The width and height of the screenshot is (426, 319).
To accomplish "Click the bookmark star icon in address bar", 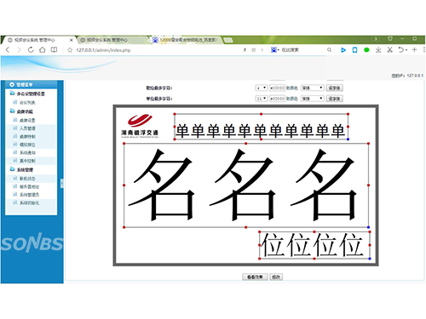I will 70,50.
